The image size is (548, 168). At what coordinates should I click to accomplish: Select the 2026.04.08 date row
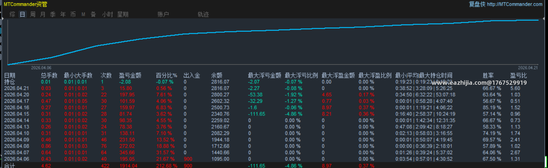(17, 146)
